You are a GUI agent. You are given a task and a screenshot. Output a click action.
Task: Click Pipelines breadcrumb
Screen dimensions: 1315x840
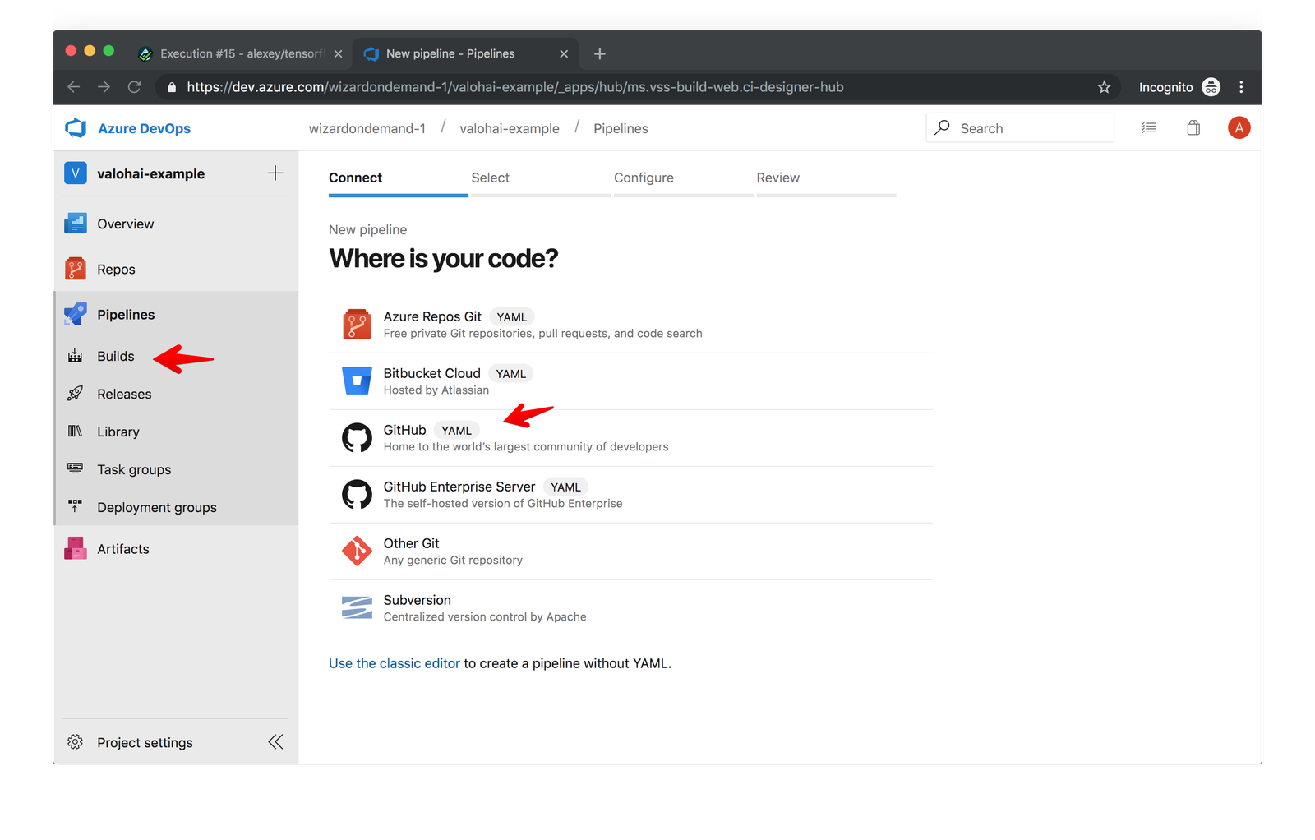pos(621,128)
